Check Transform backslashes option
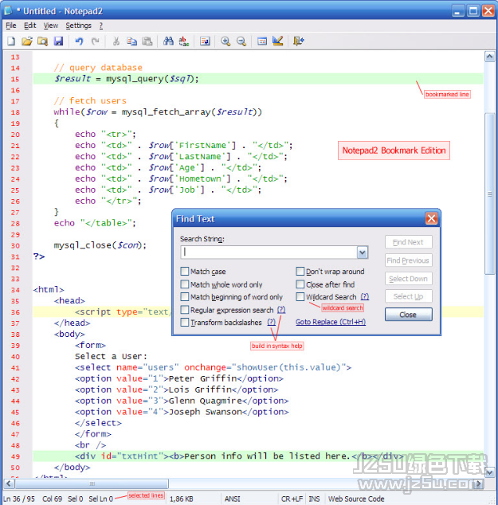The height and width of the screenshot is (505, 498). (x=185, y=322)
